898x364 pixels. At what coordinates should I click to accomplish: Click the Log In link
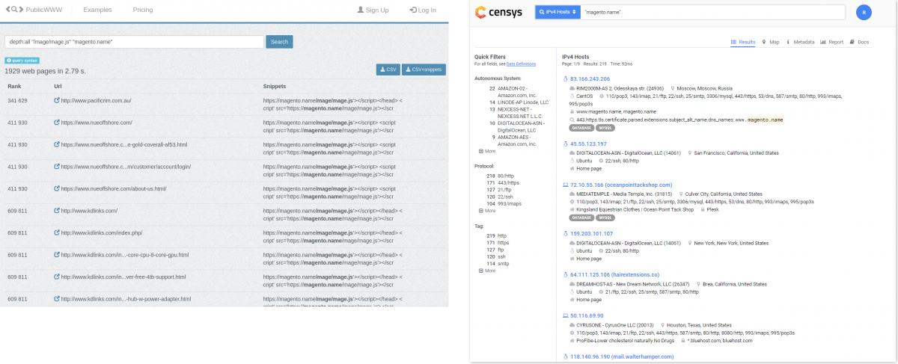pos(423,10)
